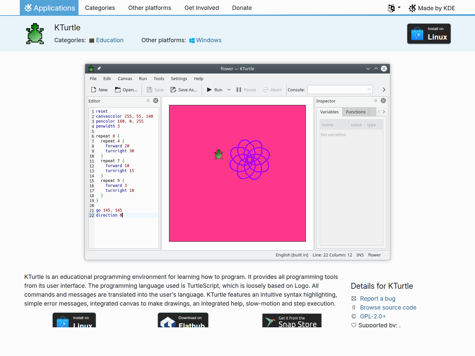475x356 pixels.
Task: Sort by the name column header
Action: pyautogui.click(x=334, y=125)
